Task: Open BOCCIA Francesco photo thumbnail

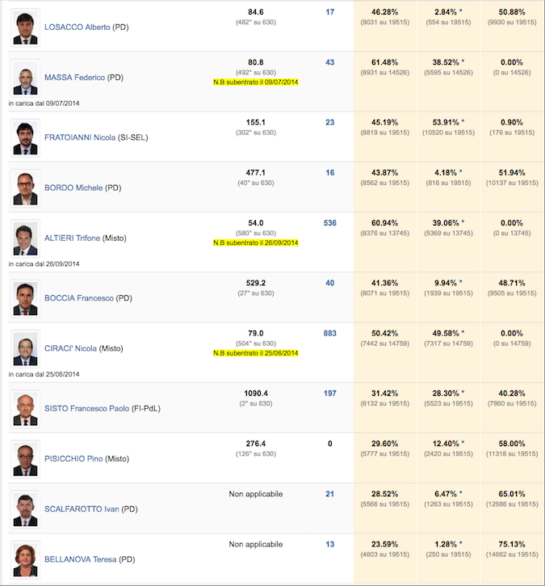Action: click(25, 298)
